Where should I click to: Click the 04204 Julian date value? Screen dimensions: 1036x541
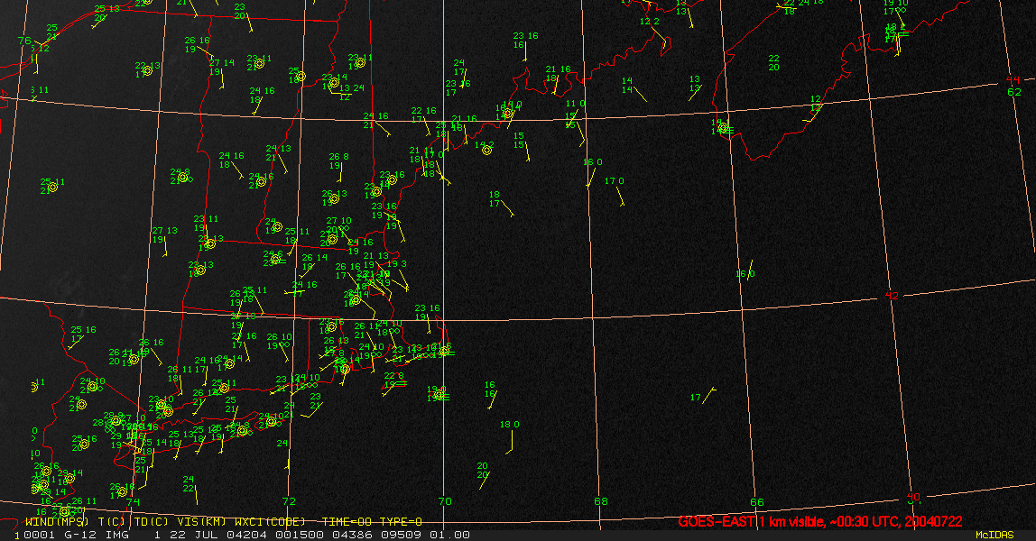(x=245, y=535)
